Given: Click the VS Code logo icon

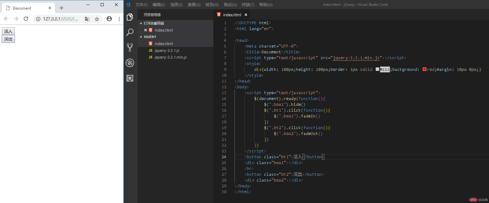Looking at the screenshot, I should [128, 5].
